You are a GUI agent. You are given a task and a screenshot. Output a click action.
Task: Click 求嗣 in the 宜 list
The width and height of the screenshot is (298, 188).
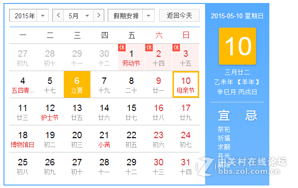point(224,147)
